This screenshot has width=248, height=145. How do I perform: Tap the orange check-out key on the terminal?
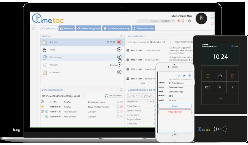click(x=232, y=76)
